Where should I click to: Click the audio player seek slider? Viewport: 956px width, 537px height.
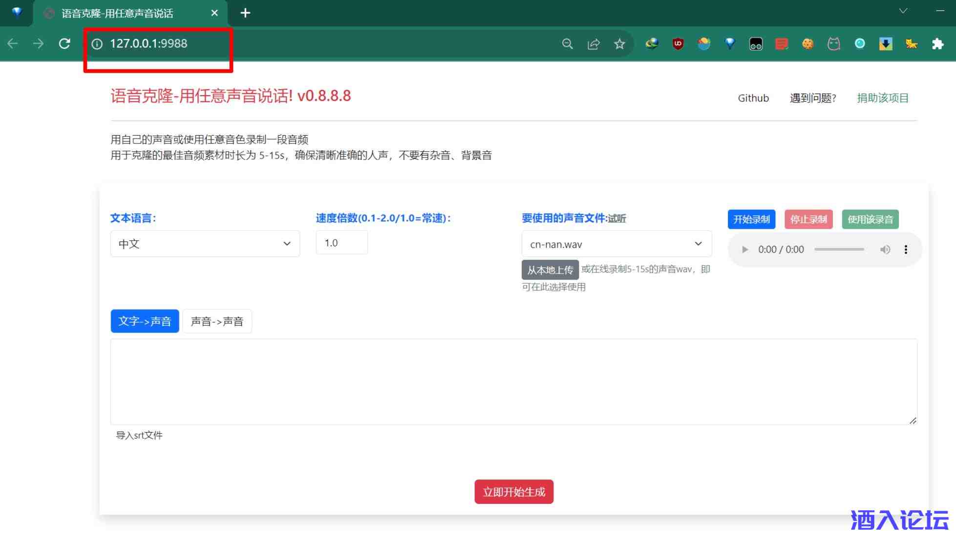(839, 250)
